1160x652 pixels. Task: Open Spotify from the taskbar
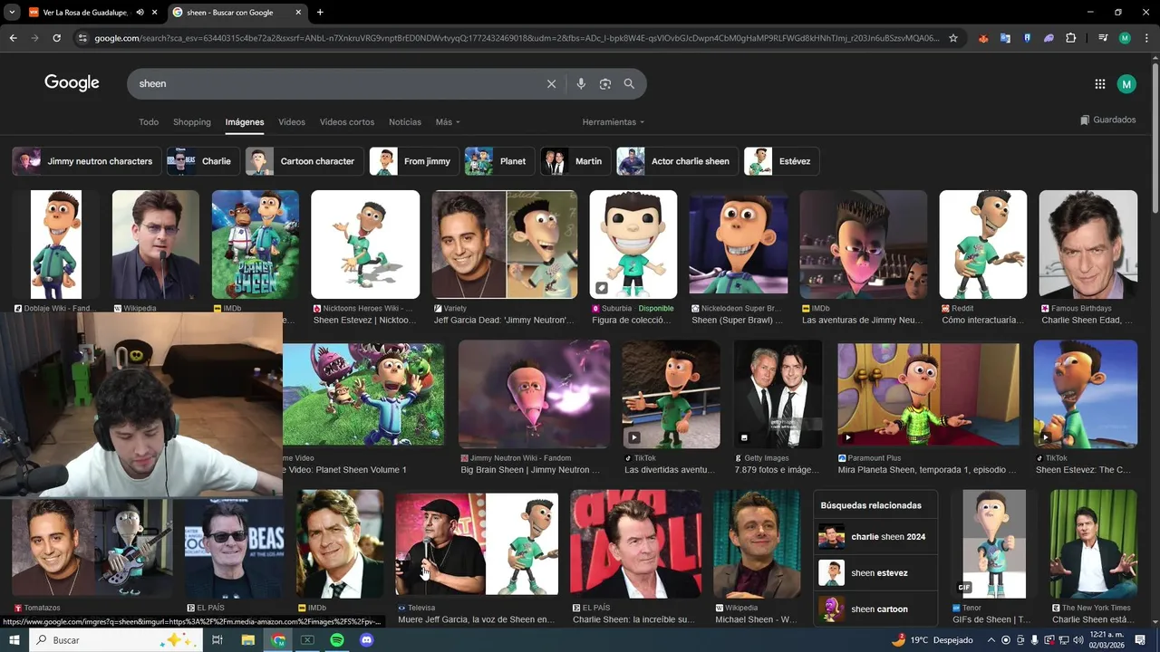click(x=336, y=640)
